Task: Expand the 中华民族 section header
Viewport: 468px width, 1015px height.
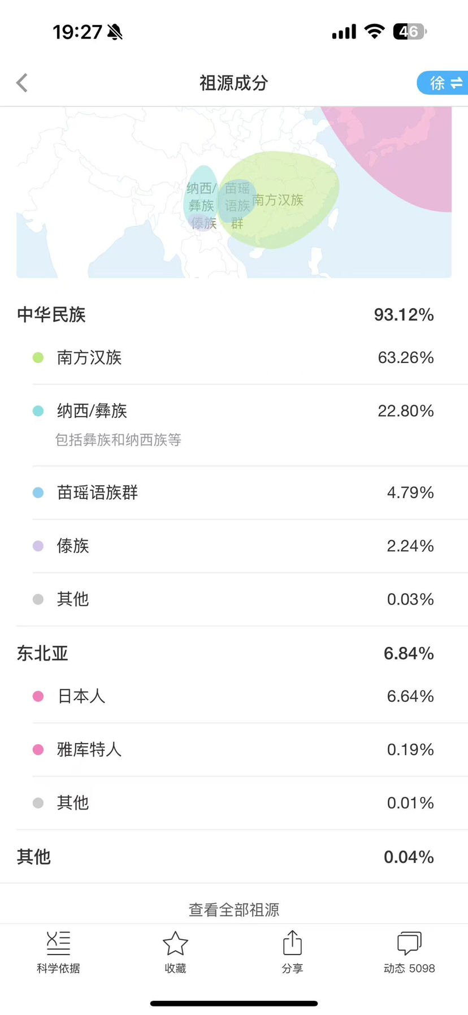Action: point(225,314)
